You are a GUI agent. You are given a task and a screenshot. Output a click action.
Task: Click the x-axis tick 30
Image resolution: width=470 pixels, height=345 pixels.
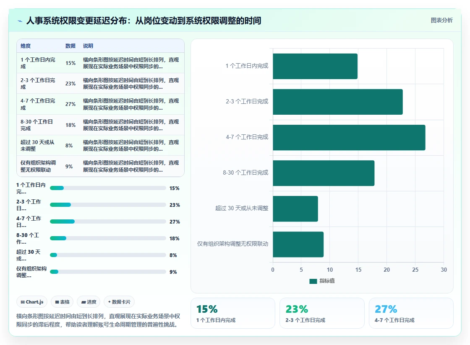(444, 270)
